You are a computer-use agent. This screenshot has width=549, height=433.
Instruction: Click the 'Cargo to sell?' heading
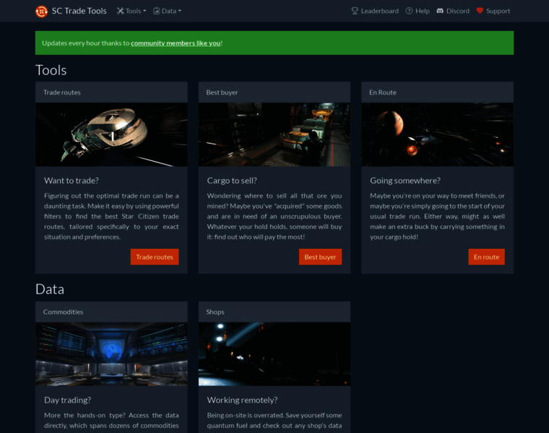coord(232,180)
